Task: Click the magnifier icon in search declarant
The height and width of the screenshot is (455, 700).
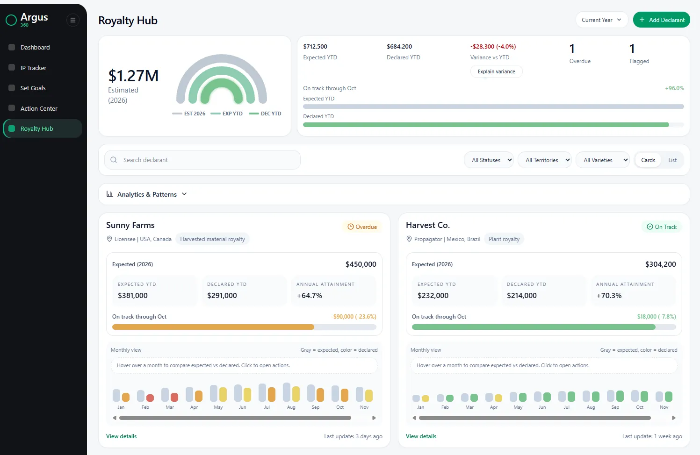Action: pyautogui.click(x=114, y=160)
